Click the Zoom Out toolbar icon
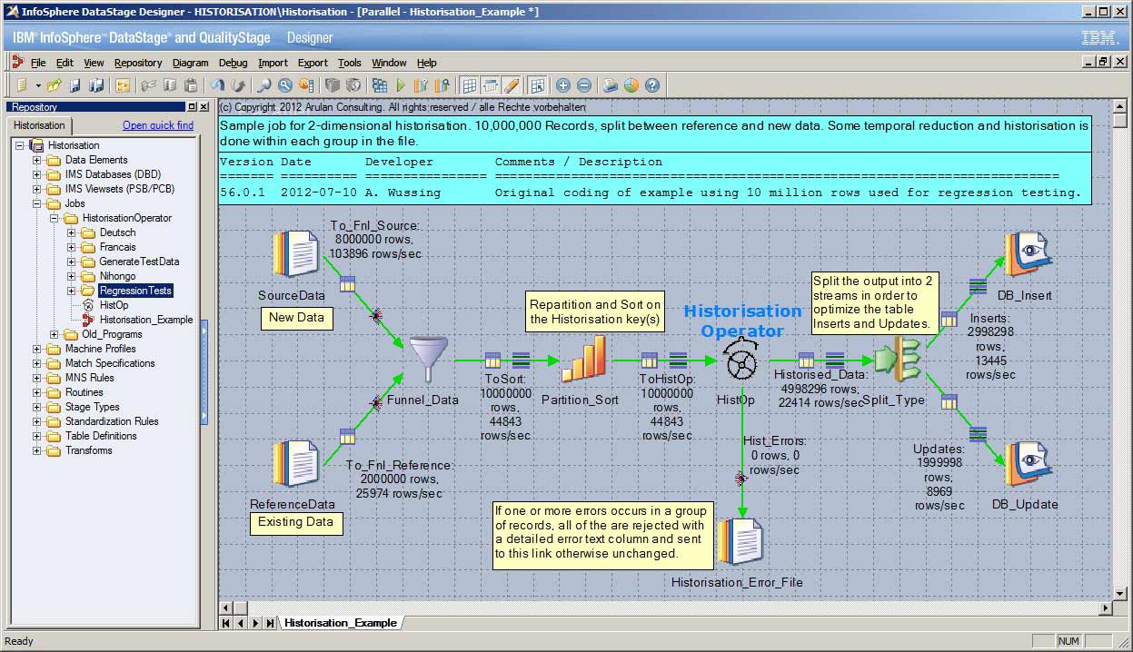1133x652 pixels. [x=584, y=85]
